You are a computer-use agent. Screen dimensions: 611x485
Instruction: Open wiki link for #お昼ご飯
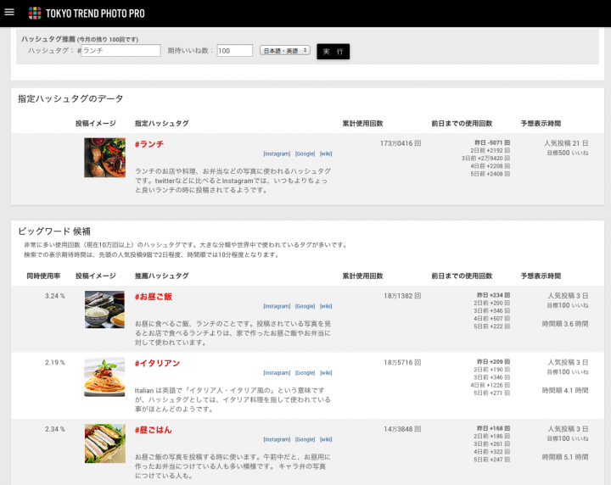coord(326,306)
